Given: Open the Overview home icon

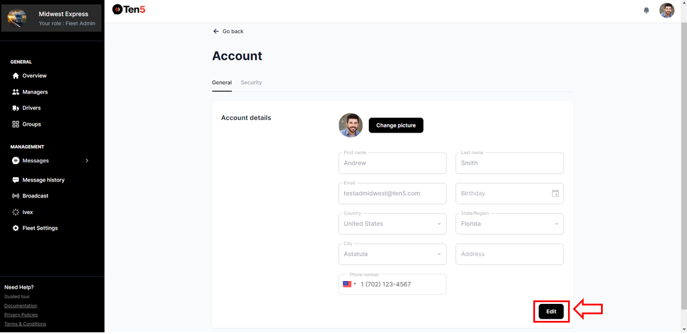Looking at the screenshot, I should (16, 76).
